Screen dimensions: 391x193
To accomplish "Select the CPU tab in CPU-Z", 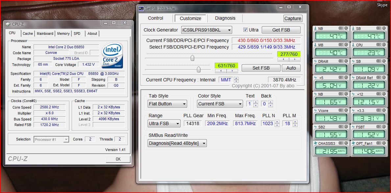I will [12, 33].
